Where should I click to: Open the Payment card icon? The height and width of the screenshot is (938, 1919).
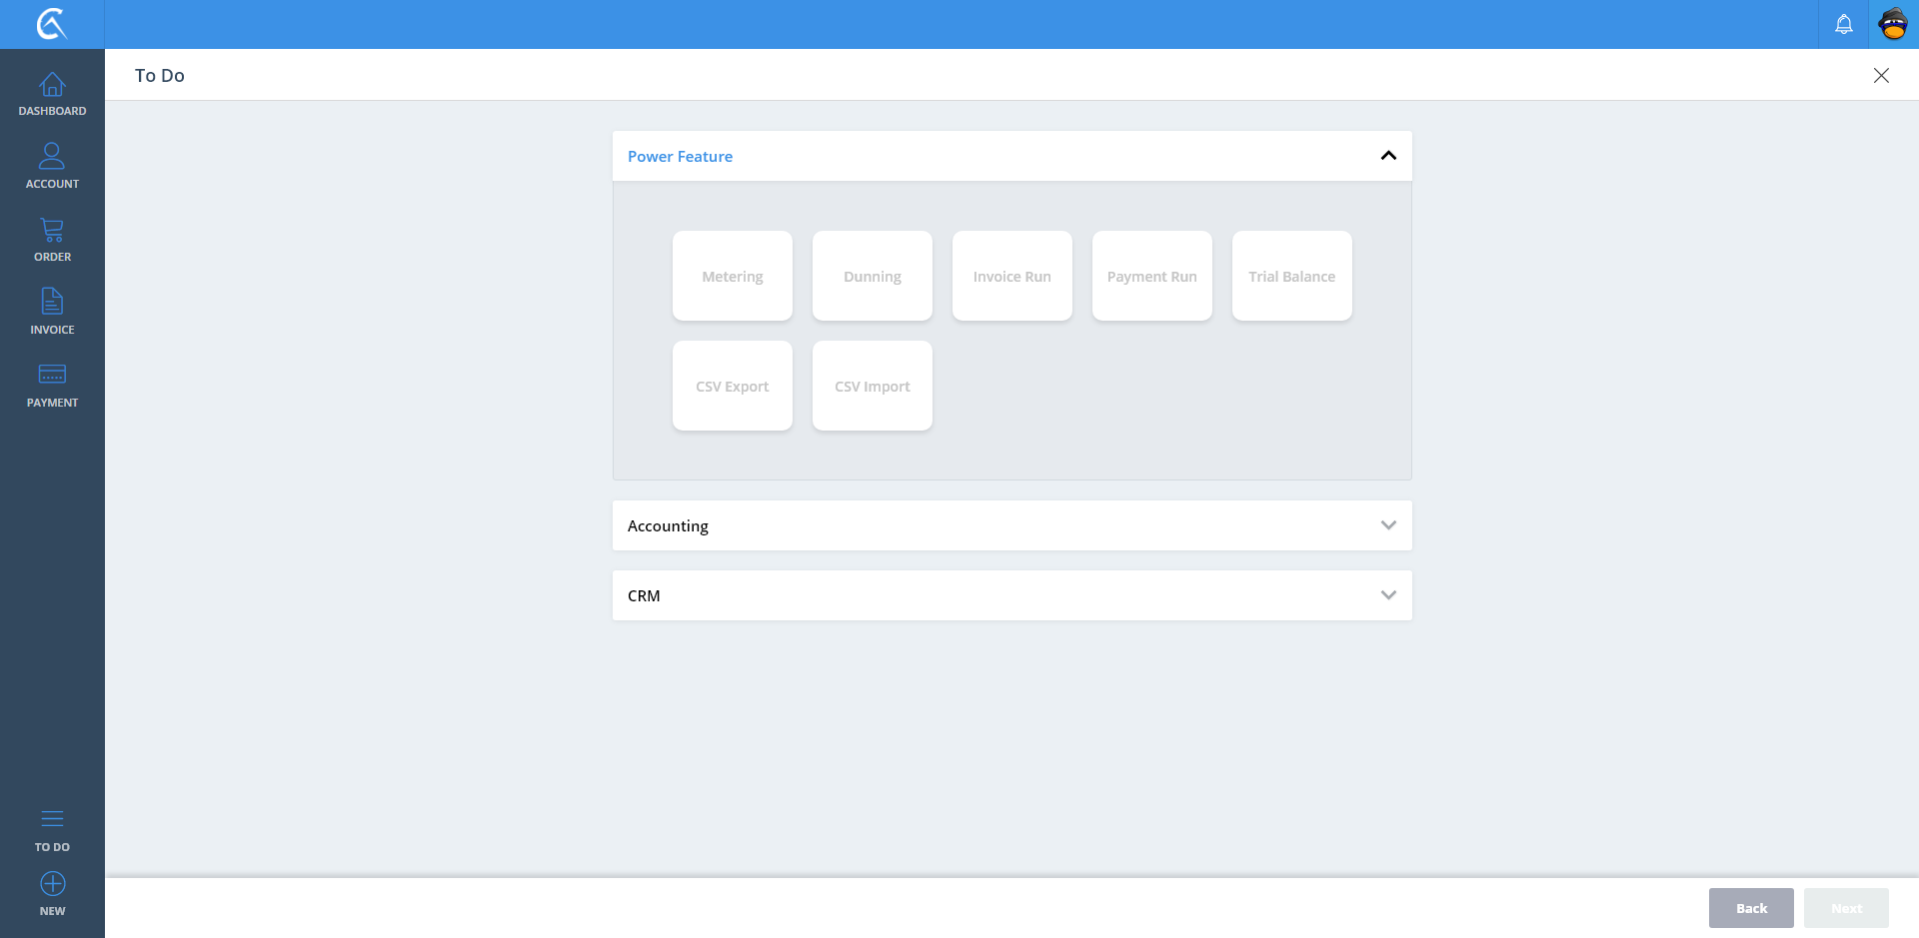(52, 376)
